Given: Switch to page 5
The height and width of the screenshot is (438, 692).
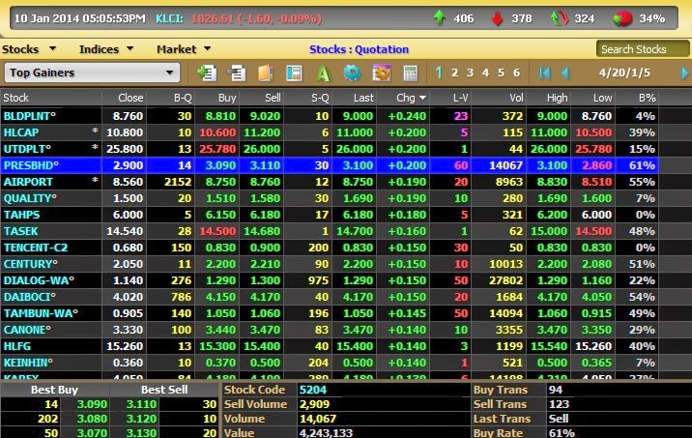Looking at the screenshot, I should tap(501, 73).
